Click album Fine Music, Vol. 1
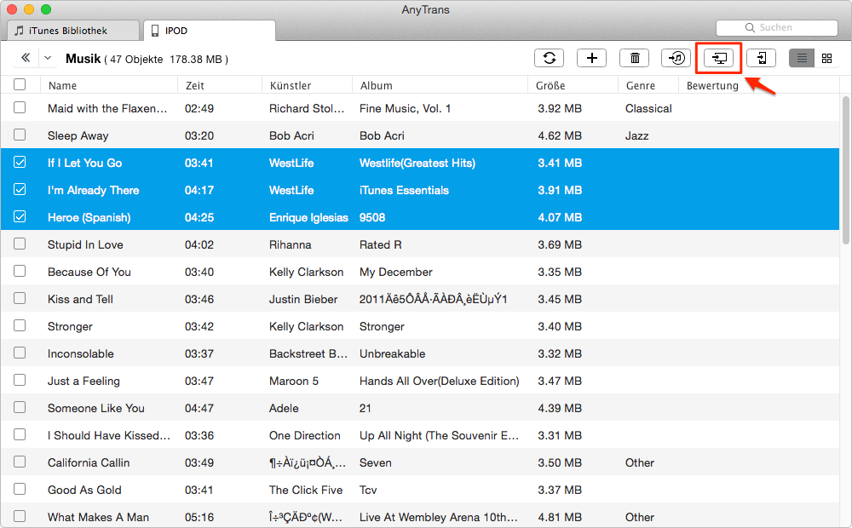852x528 pixels. pos(405,109)
